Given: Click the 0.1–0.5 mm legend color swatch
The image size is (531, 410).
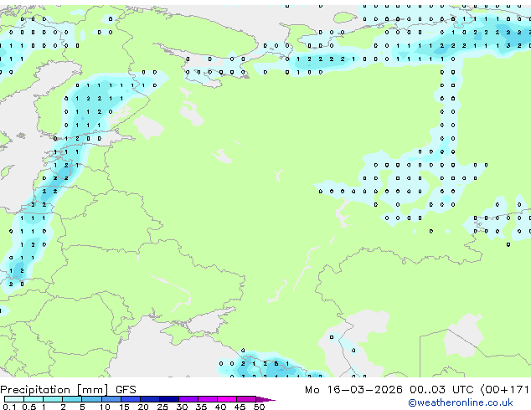Looking at the screenshot, I should pos(14,399).
